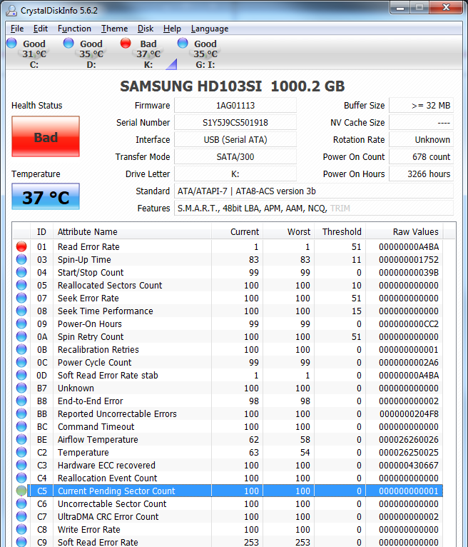Open the File menu
Image resolution: width=468 pixels, height=547 pixels.
tap(17, 29)
